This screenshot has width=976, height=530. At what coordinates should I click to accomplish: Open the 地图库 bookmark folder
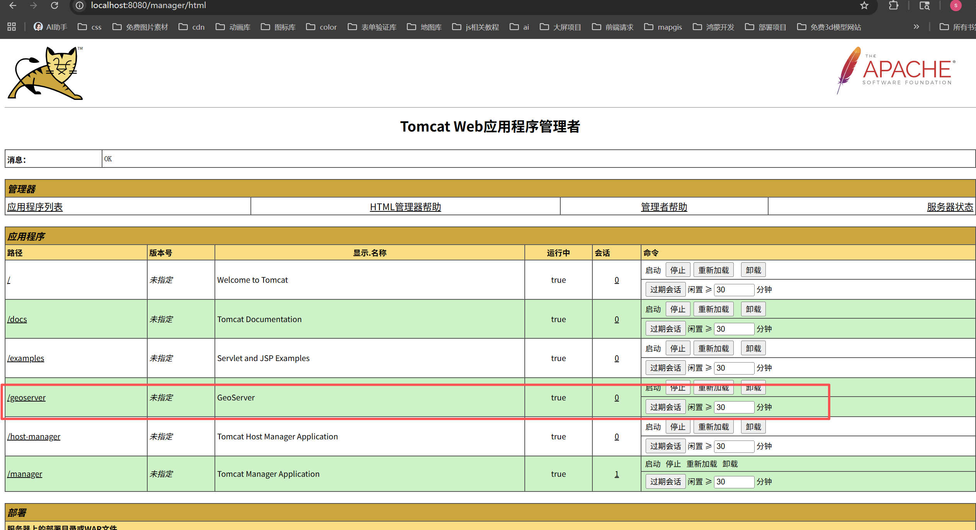point(425,27)
